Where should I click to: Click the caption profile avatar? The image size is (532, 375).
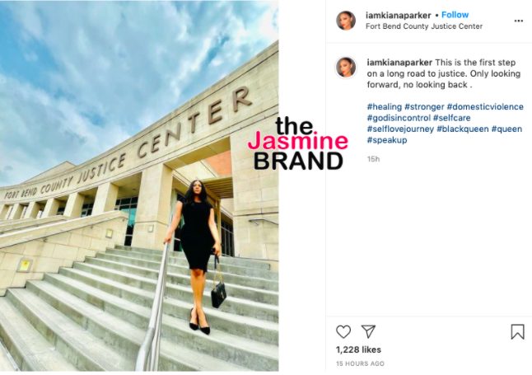346,68
